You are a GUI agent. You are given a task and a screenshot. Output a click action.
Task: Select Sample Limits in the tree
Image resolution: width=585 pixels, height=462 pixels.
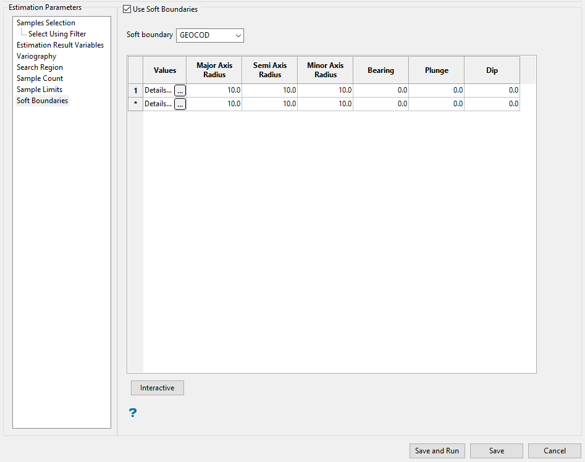click(x=40, y=90)
